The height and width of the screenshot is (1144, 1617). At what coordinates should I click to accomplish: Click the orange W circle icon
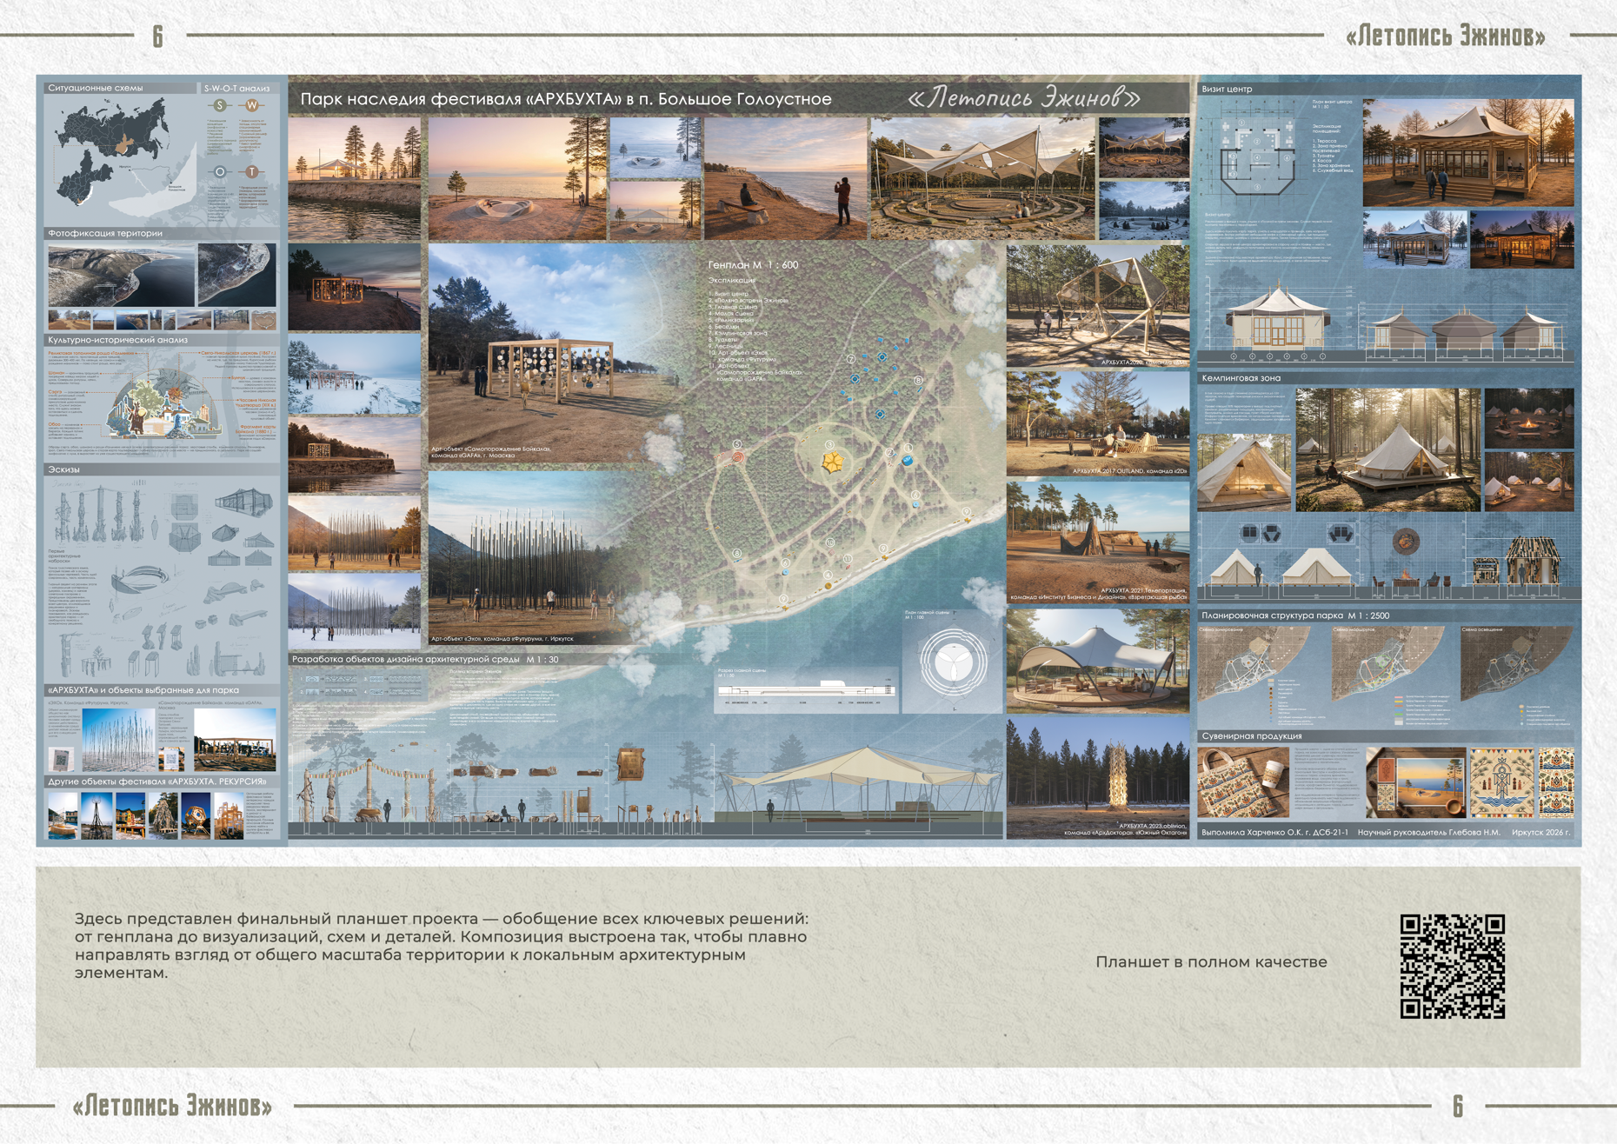pyautogui.click(x=252, y=105)
